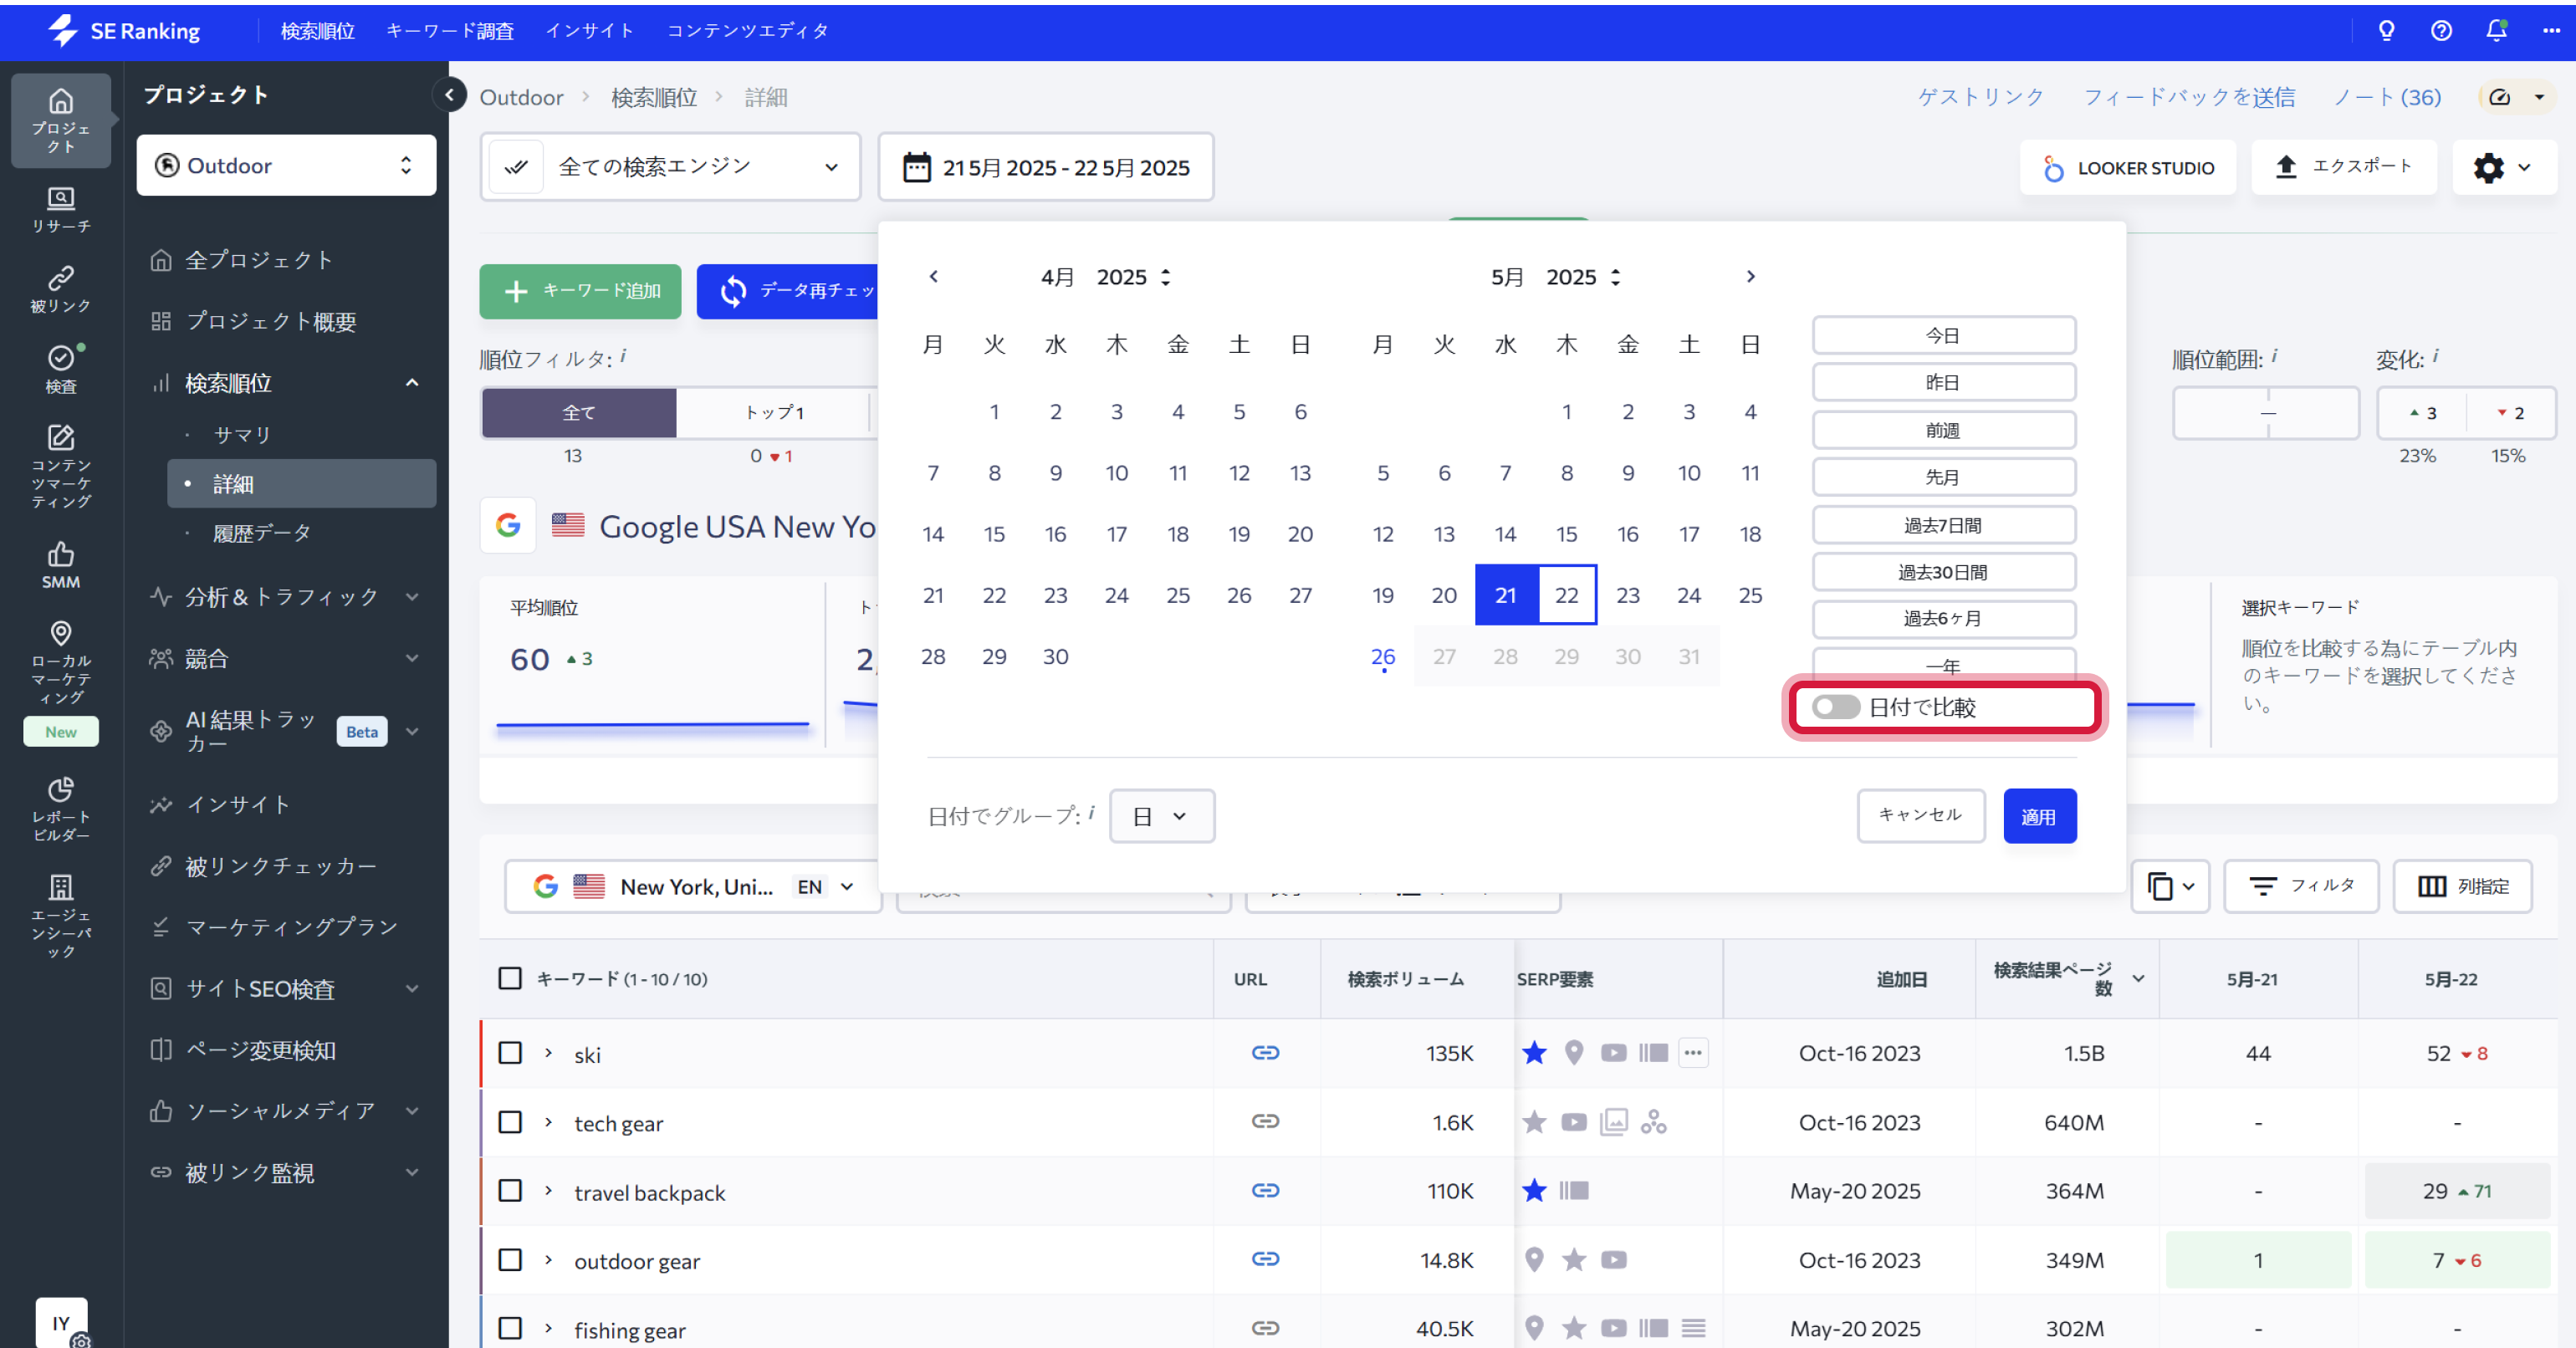Open the ゲストリンク link

pos(1980,97)
